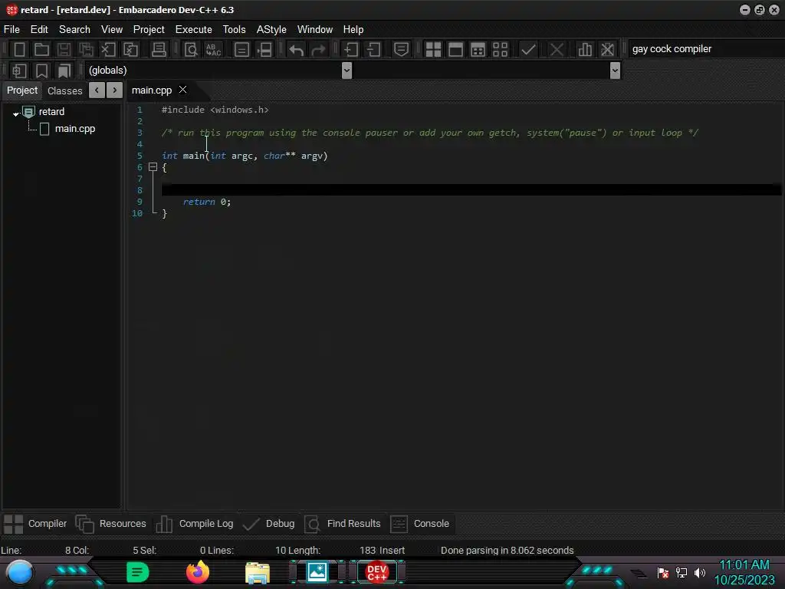Click the Compile and Run icon

pos(478,49)
